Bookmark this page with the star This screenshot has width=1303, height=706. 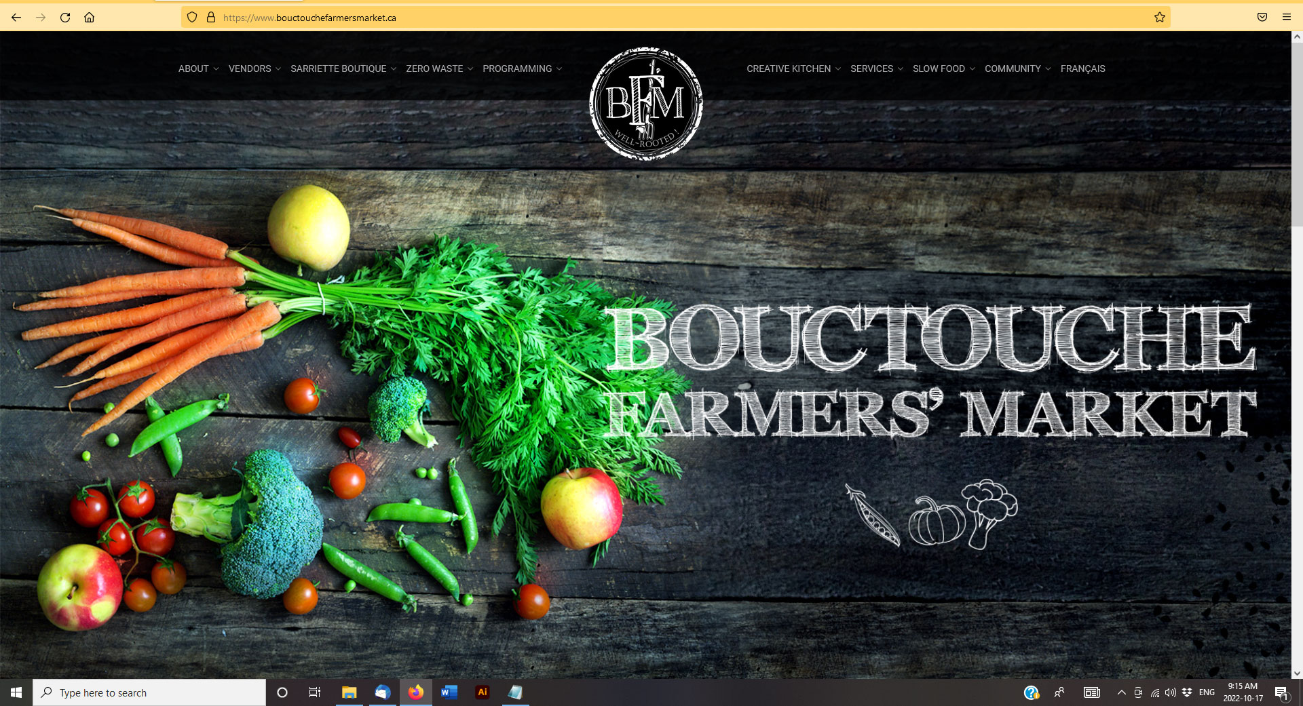click(x=1160, y=18)
